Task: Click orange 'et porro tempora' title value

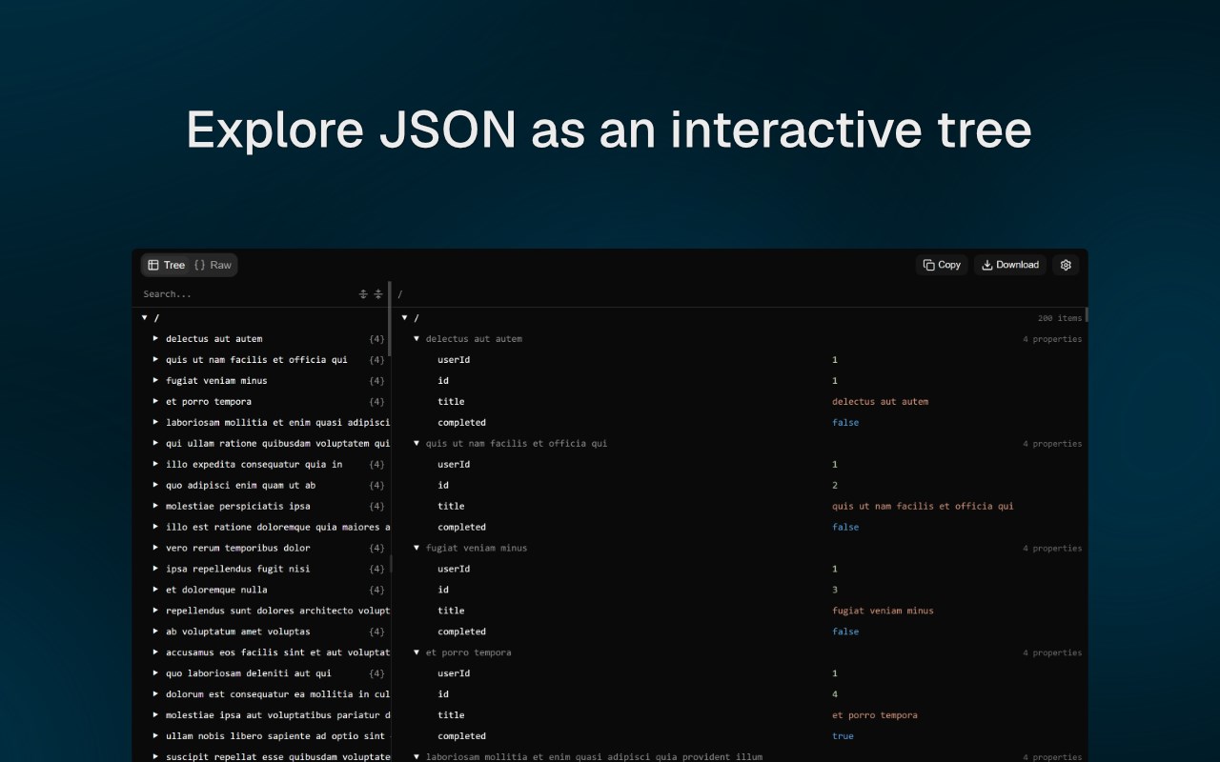Action: pos(875,715)
